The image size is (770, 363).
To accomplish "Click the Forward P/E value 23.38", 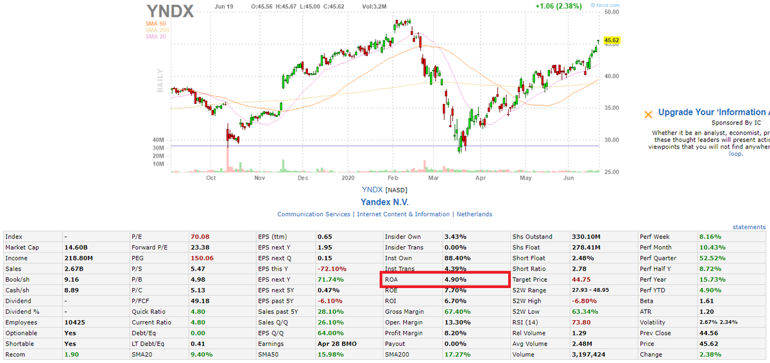I will [200, 248].
